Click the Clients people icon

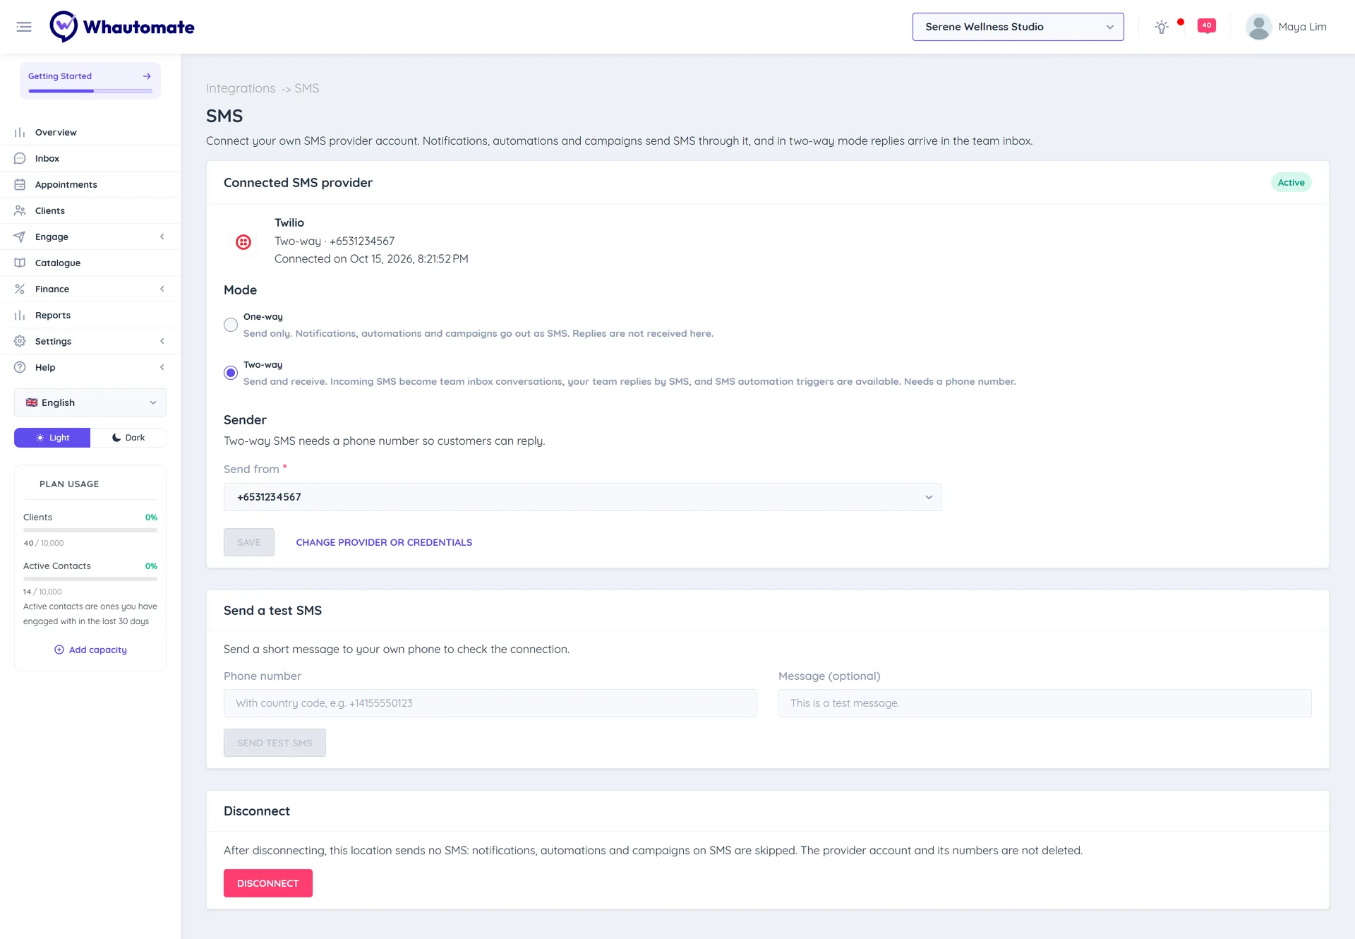pos(20,211)
